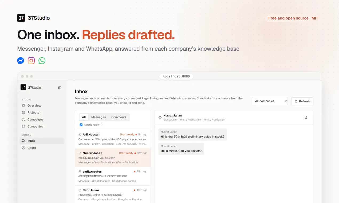Click the Messenger icon below the tagline
The height and width of the screenshot is (203, 339).
(x=21, y=61)
